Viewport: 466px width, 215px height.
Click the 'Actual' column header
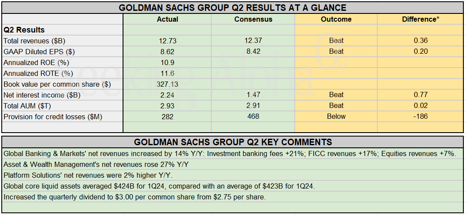tap(167, 19)
